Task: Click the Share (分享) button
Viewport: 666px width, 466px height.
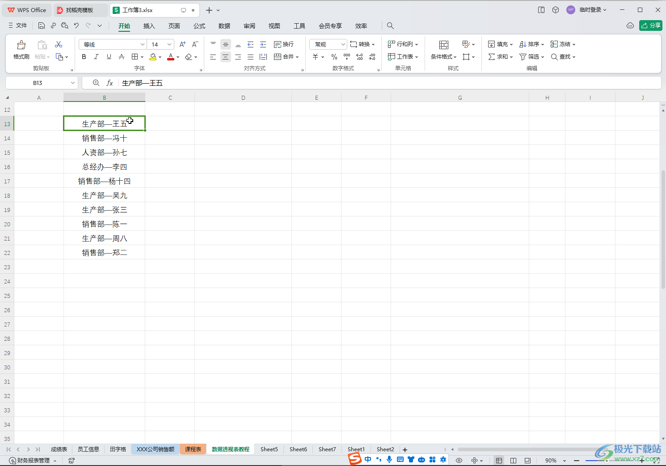Action: 651,25
